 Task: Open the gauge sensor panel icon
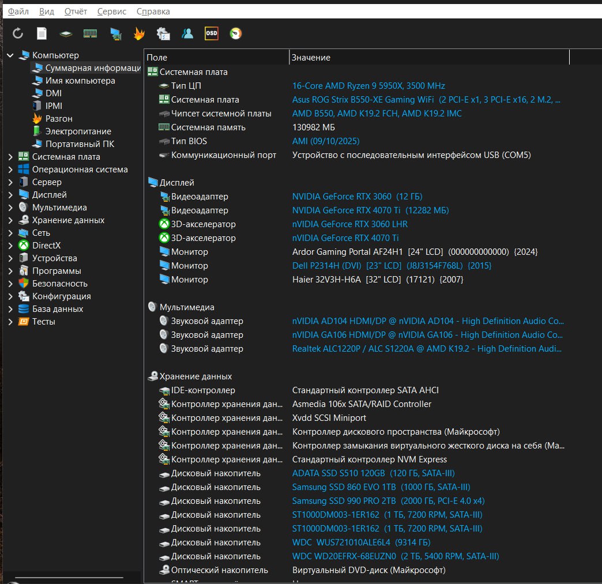point(236,33)
